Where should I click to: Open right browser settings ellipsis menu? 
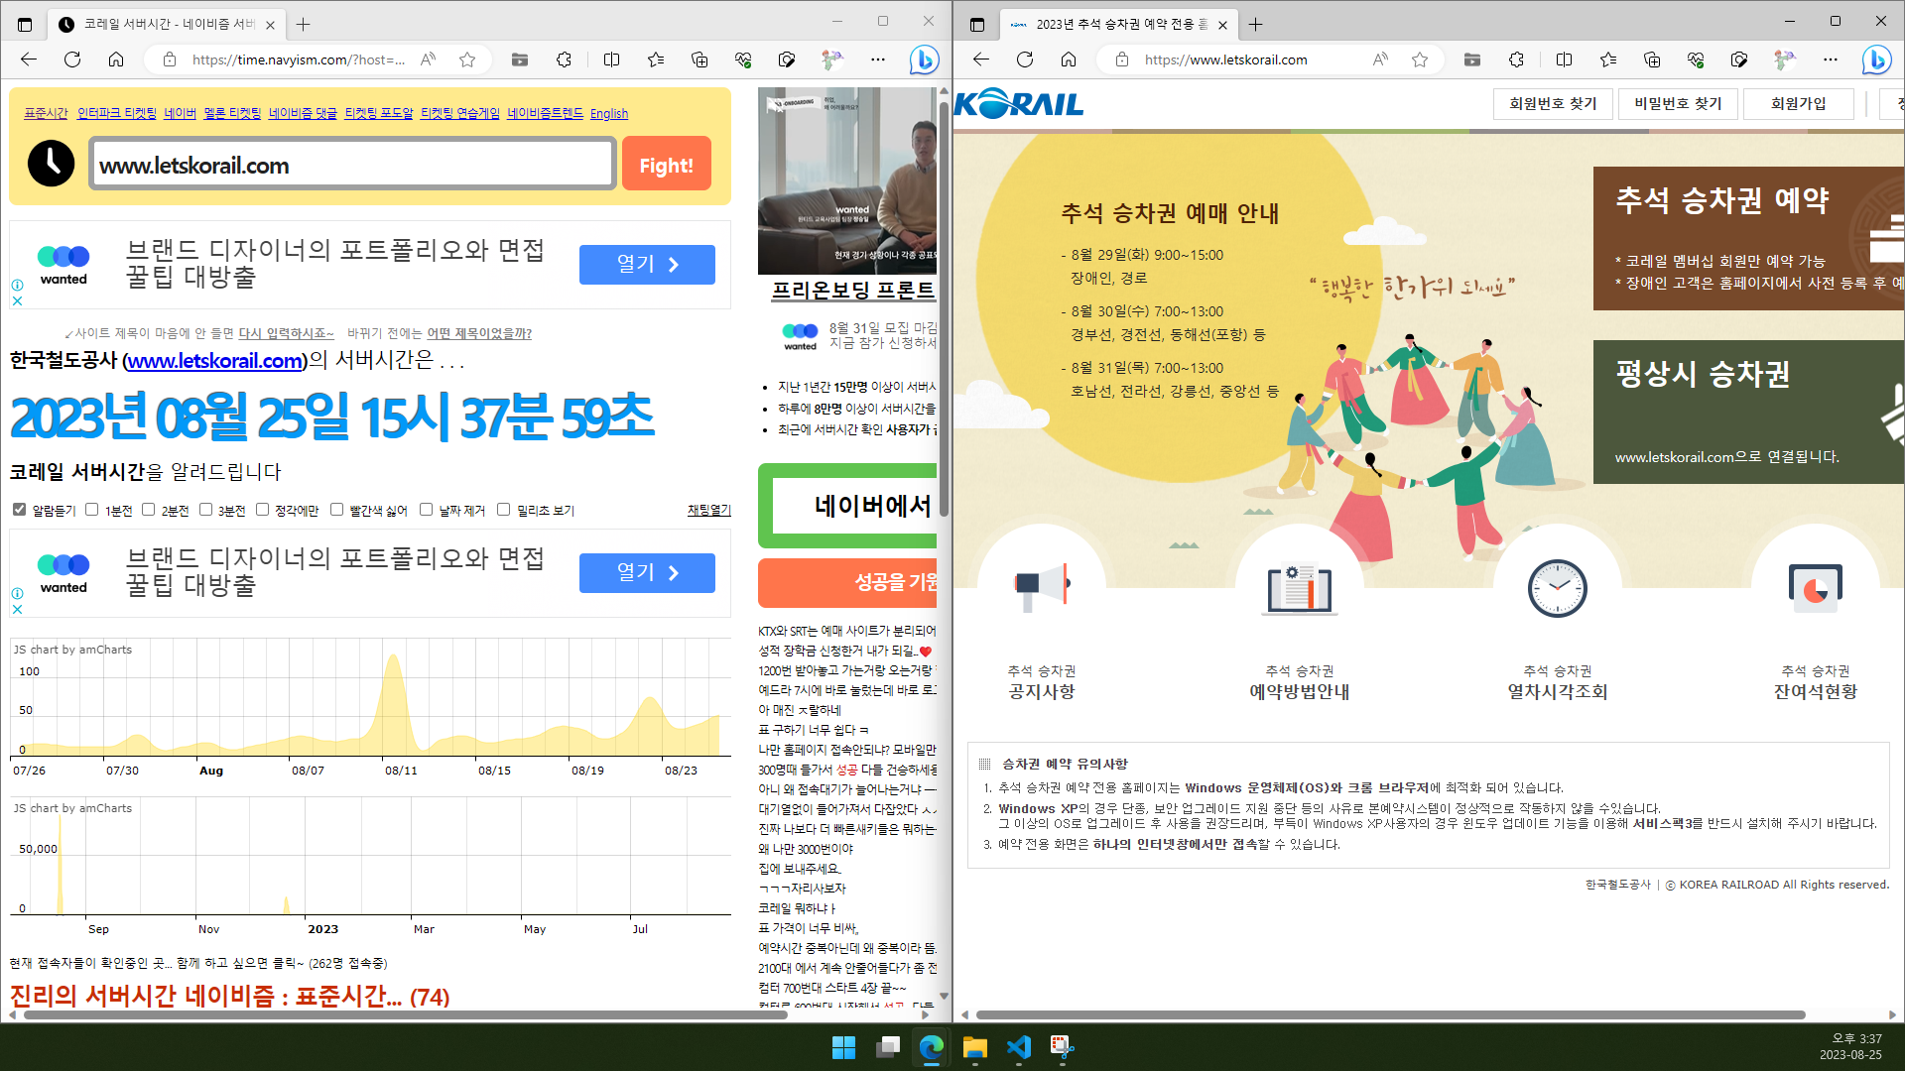tap(1831, 59)
